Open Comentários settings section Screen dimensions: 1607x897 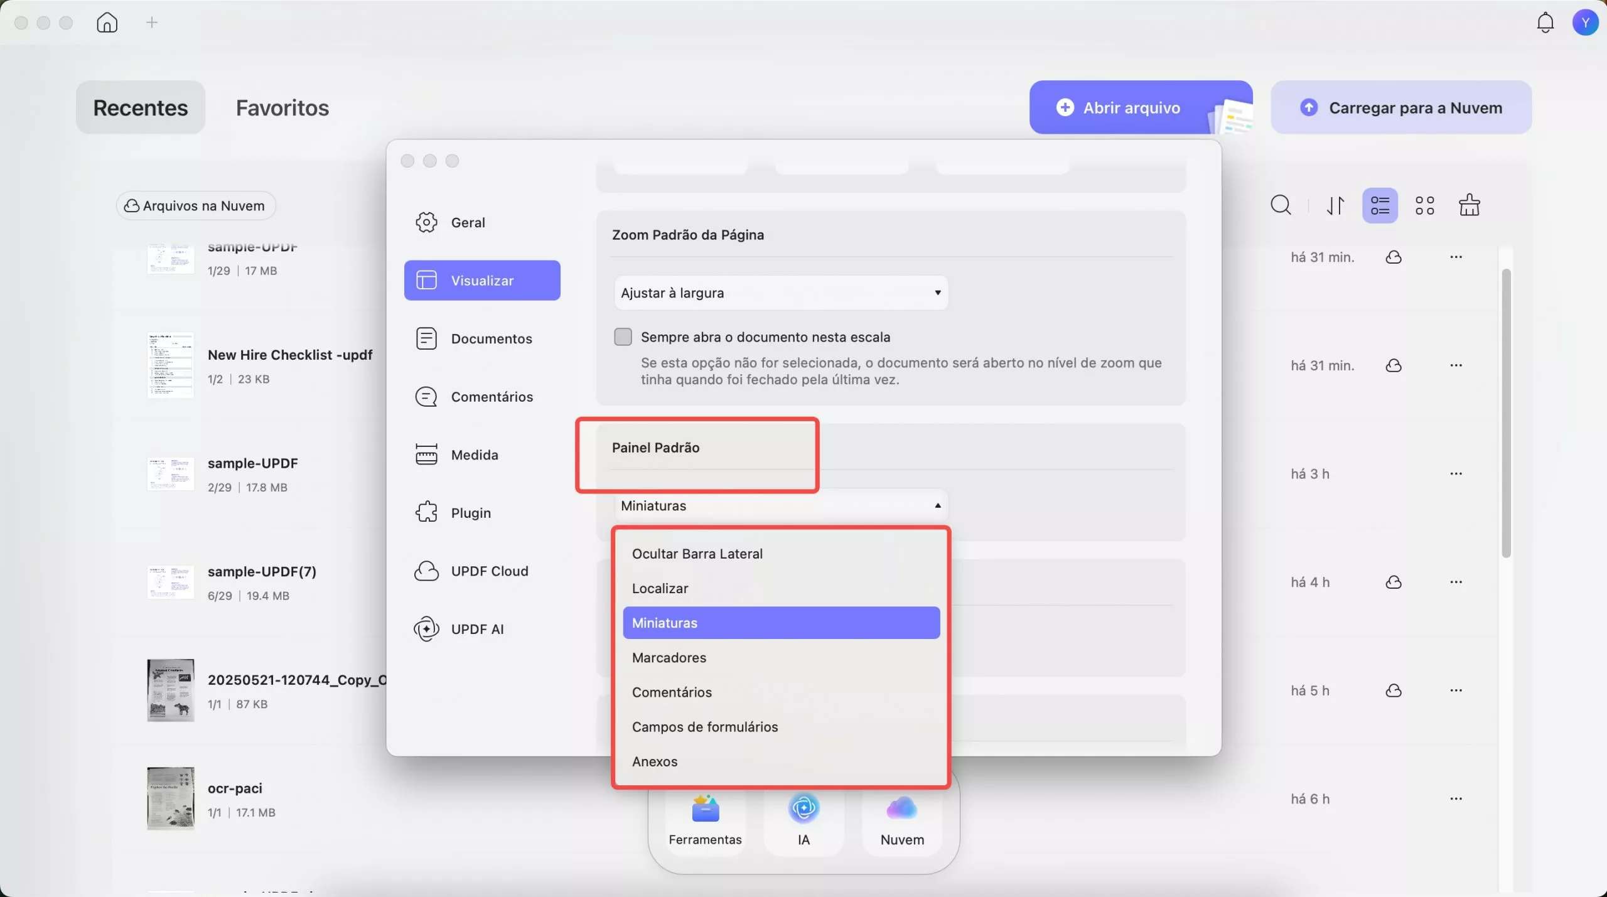[482, 397]
